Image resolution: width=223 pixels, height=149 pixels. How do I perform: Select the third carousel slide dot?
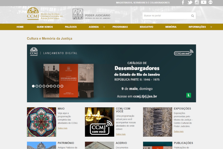[x=40, y=86]
